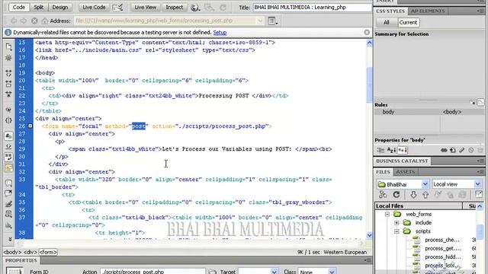The image size is (488, 274).
Task: Switch to the Files tab
Action: coord(383,172)
